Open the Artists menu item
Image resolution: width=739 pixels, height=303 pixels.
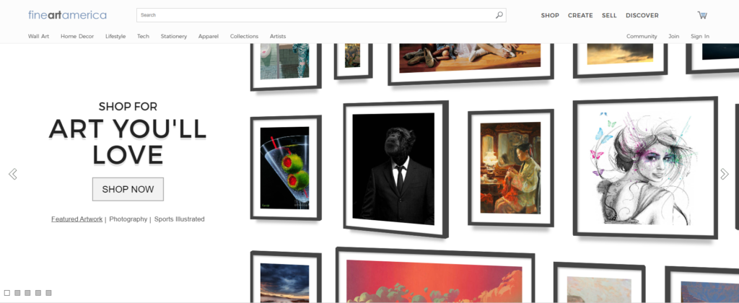(x=278, y=36)
